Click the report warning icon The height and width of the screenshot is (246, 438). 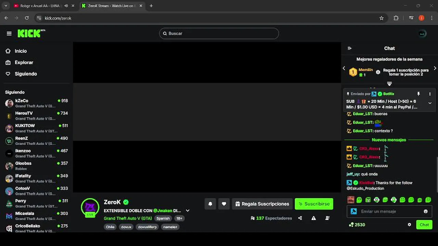pyautogui.click(x=314, y=218)
